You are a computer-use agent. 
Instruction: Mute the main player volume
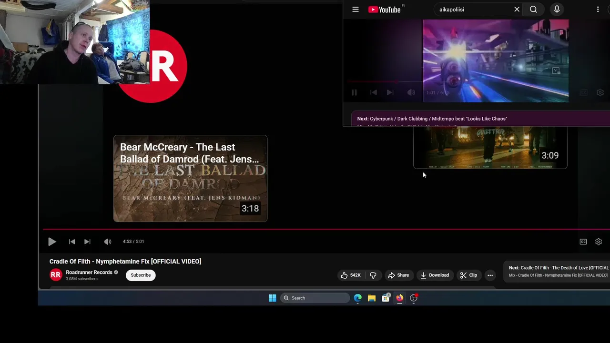(x=108, y=242)
